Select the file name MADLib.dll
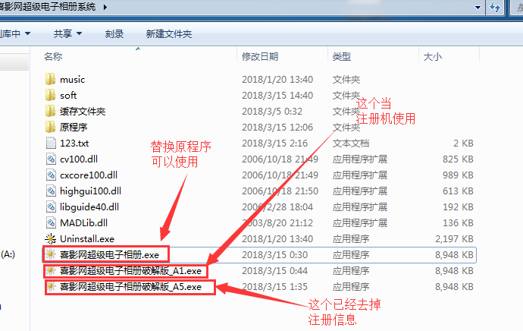Screen dimensions: 523x331 (83, 222)
